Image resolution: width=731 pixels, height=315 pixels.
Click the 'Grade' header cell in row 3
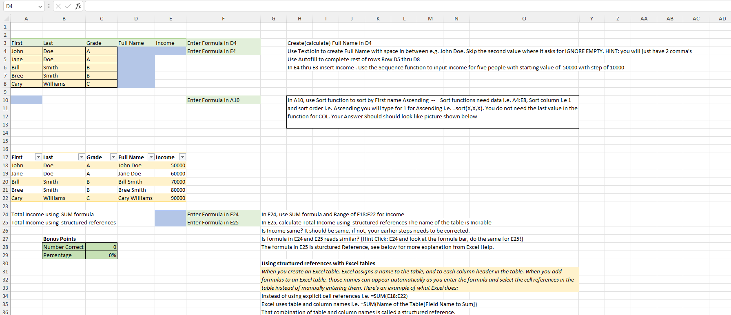101,43
